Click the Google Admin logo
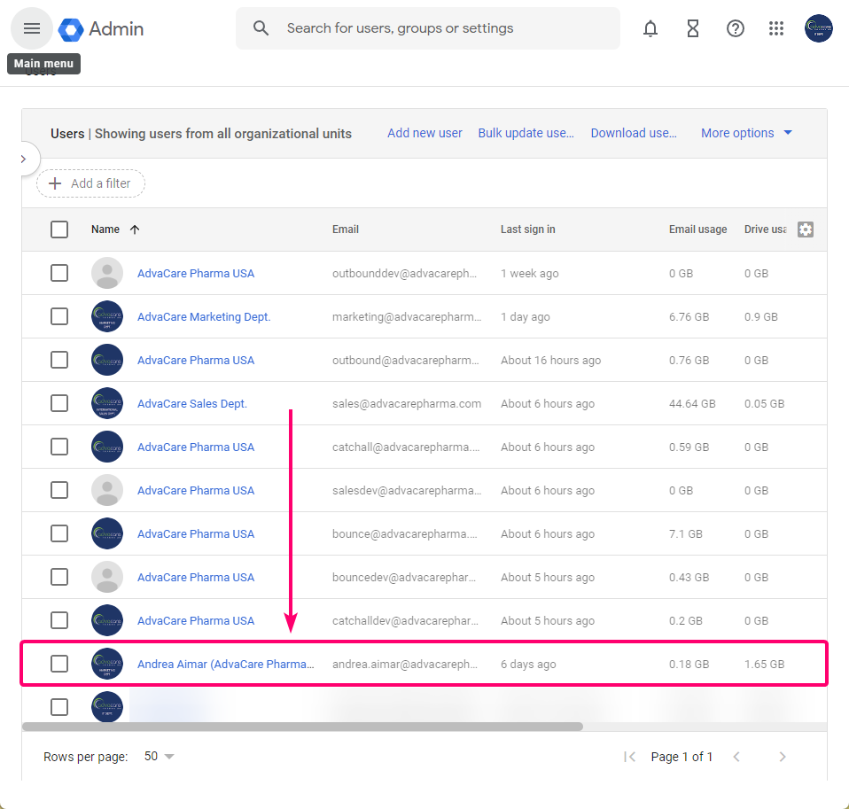This screenshot has width=849, height=809. pos(101,28)
